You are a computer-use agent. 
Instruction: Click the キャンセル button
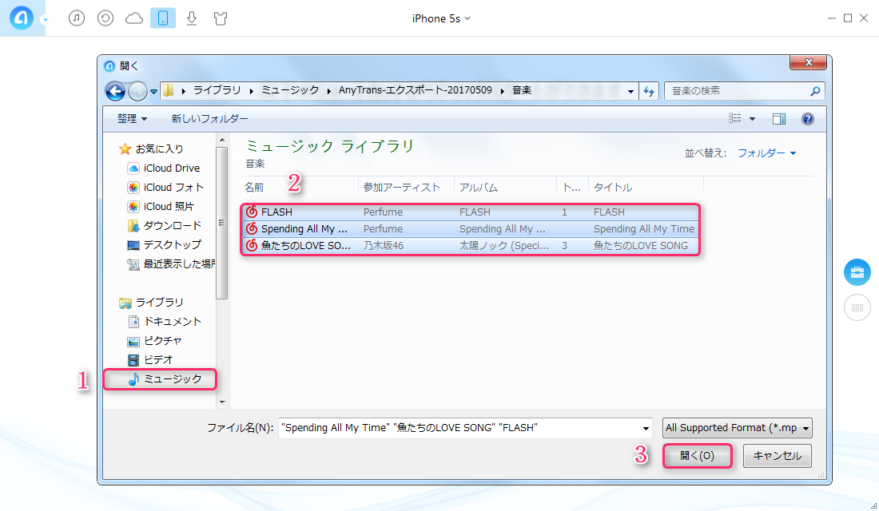tap(777, 456)
